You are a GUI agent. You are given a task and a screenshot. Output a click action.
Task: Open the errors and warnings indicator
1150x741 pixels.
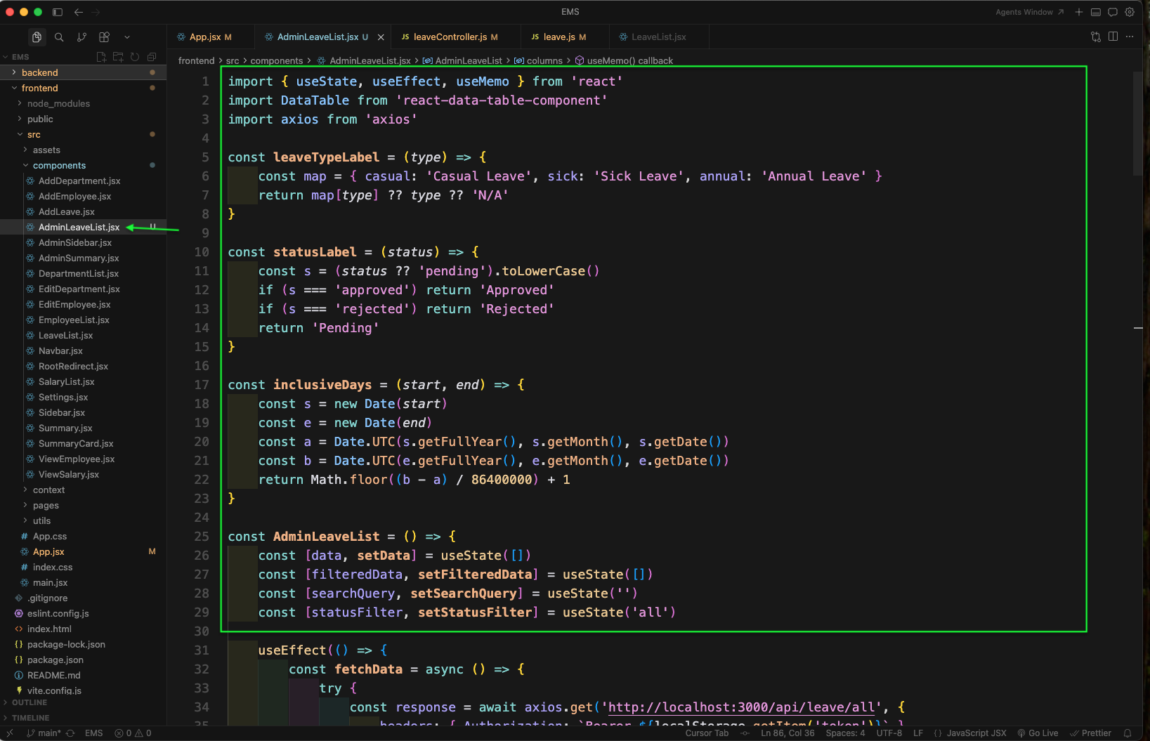tap(133, 733)
